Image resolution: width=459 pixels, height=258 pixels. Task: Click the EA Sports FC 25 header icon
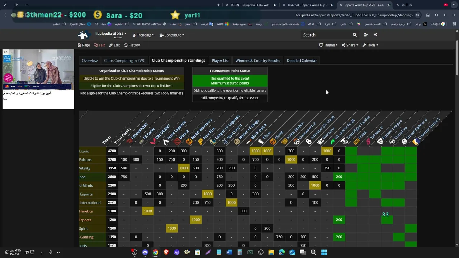(332, 142)
